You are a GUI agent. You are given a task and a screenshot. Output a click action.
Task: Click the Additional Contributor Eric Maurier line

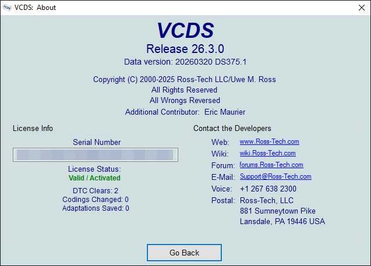[x=185, y=112]
